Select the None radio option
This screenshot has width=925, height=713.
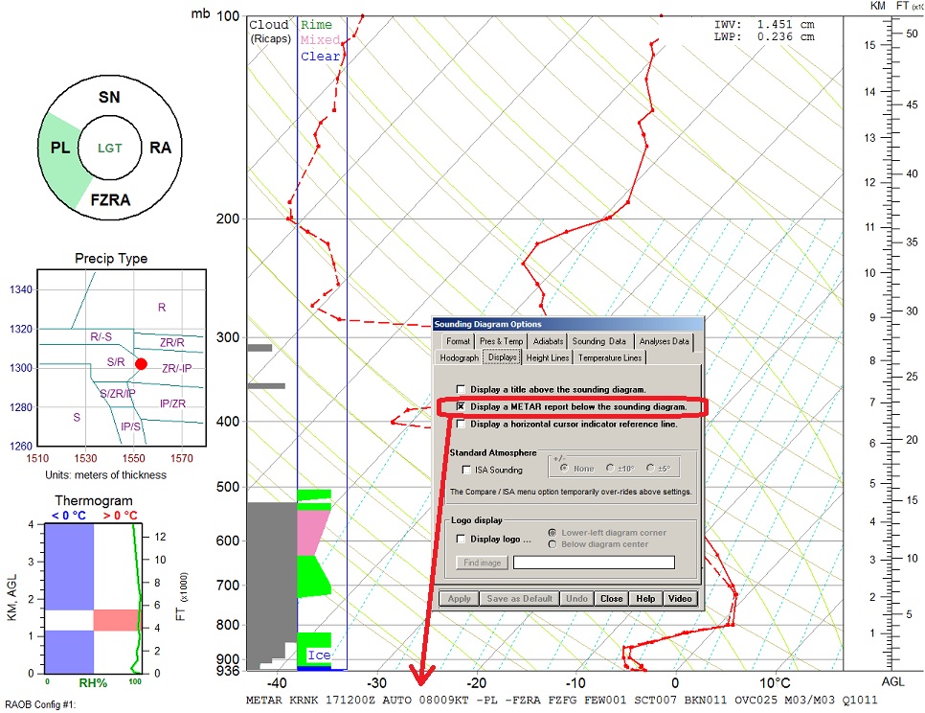pyautogui.click(x=564, y=468)
